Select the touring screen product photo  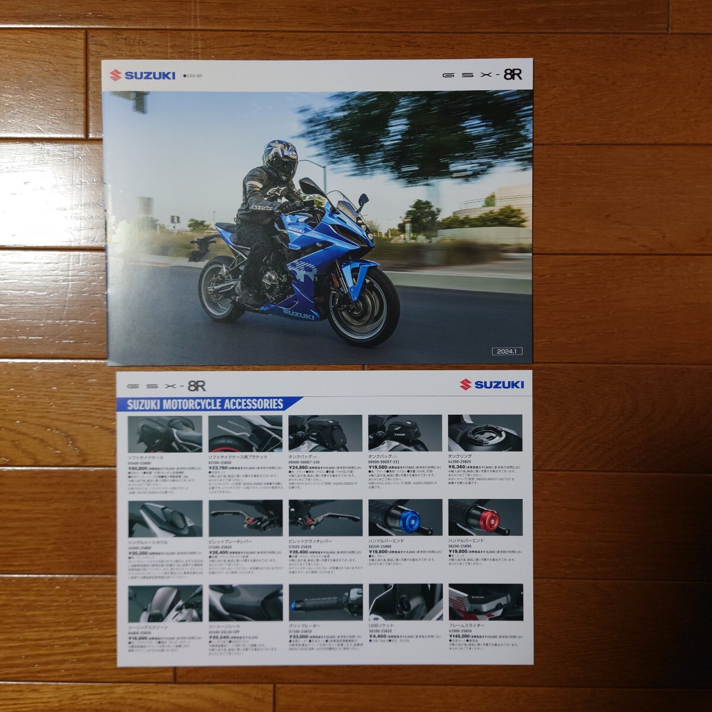pos(165,603)
